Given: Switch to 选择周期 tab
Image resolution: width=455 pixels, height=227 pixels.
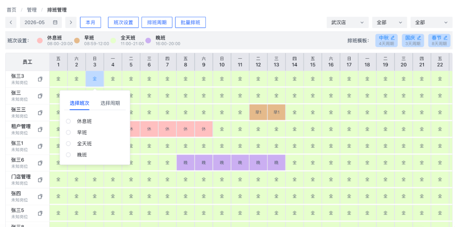Looking at the screenshot, I should [110, 103].
